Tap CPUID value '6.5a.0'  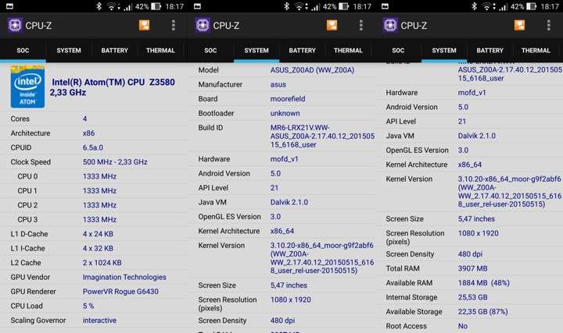[x=93, y=147]
